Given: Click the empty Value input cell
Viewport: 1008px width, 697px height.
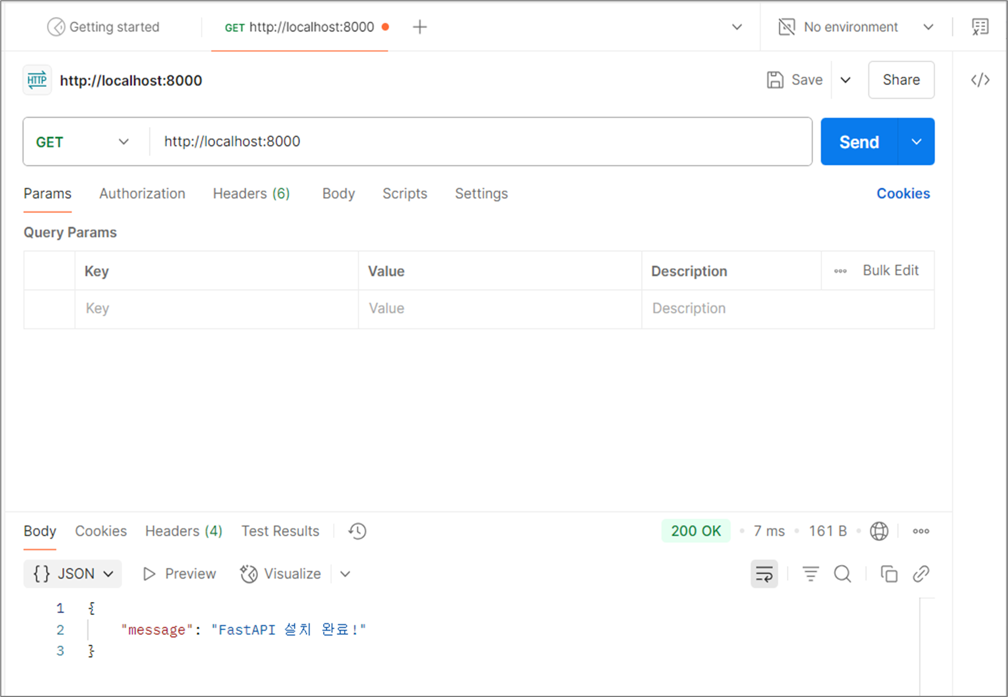Looking at the screenshot, I should tap(500, 308).
